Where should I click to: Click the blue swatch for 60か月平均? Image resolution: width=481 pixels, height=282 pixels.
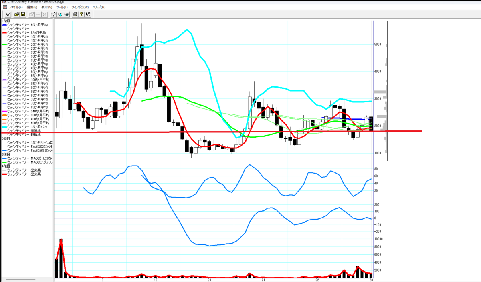[4, 25]
